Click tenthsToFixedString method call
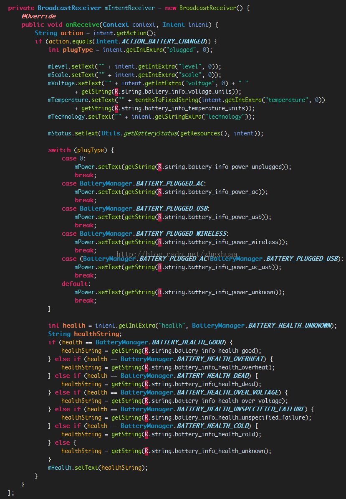 tap(166, 100)
